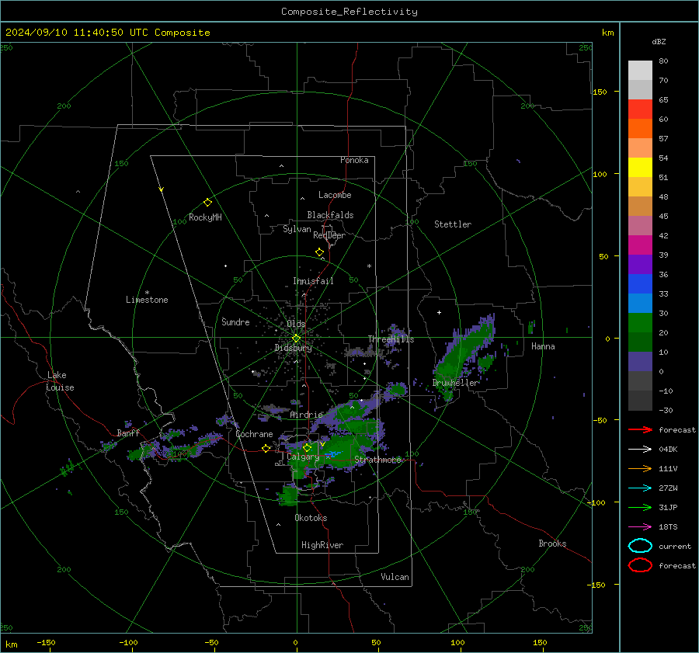Viewport: 699px width, 653px height.
Task: Click the cyan 'current' ellipse legend icon
Action: 640,546
